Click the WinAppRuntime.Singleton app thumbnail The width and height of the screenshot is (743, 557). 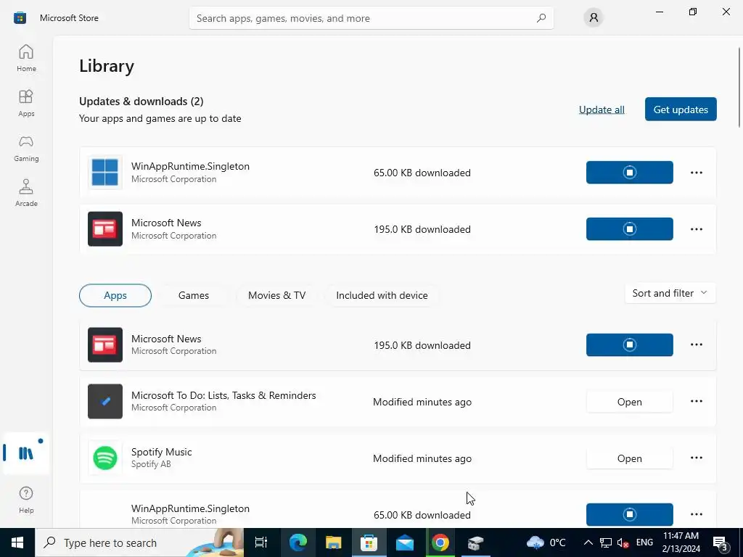(104, 173)
